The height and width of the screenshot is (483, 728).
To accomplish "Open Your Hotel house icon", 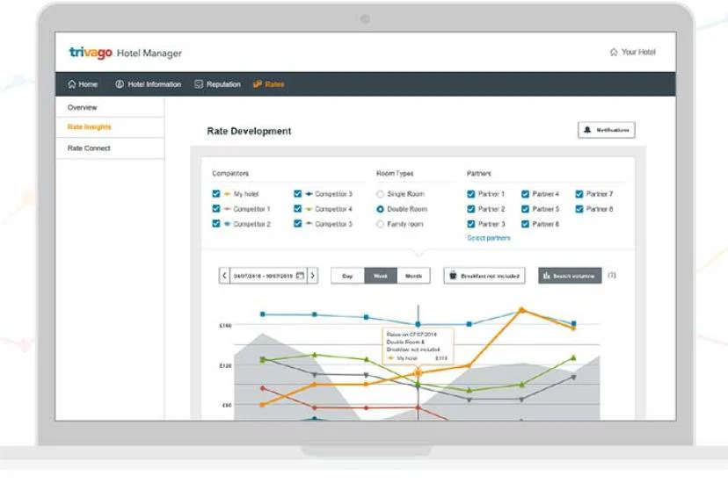I will click(614, 52).
